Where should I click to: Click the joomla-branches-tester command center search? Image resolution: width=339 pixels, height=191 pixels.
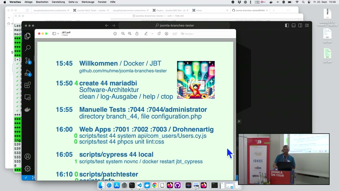point(174,25)
